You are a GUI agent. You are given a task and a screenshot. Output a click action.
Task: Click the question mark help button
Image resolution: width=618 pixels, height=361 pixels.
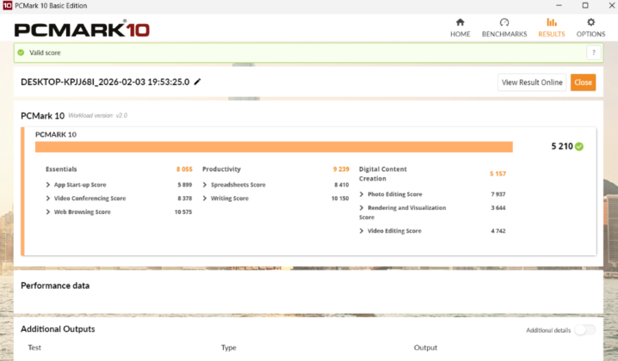[x=594, y=52]
